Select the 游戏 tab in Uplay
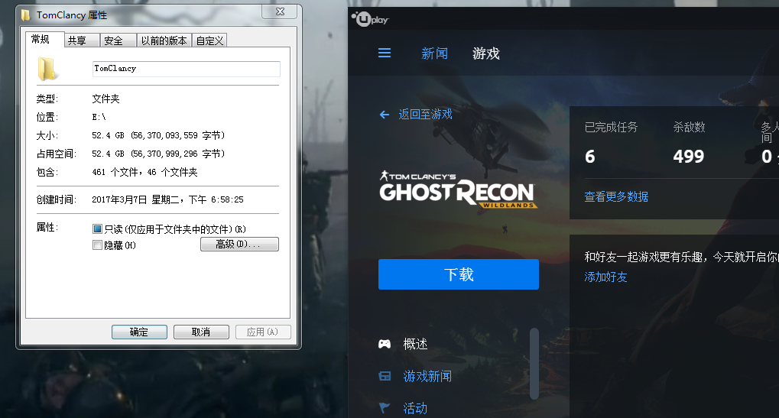This screenshot has height=418, width=779. 486,53
